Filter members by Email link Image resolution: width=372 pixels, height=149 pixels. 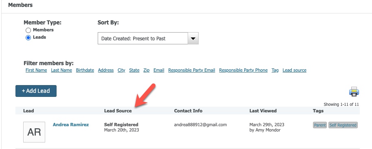click(159, 70)
